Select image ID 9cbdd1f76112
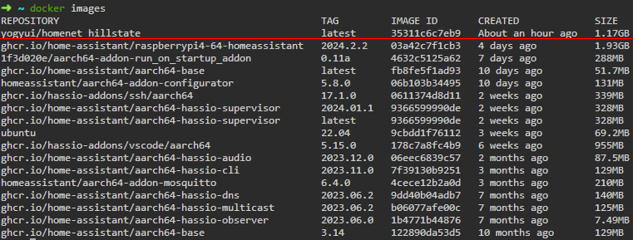Image resolution: width=634 pixels, height=240 pixels. 426,133
